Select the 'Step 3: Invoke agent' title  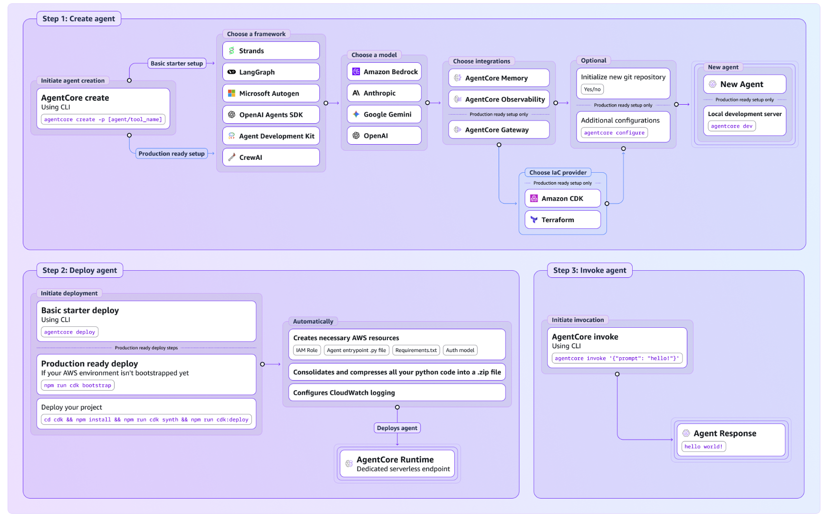[590, 270]
